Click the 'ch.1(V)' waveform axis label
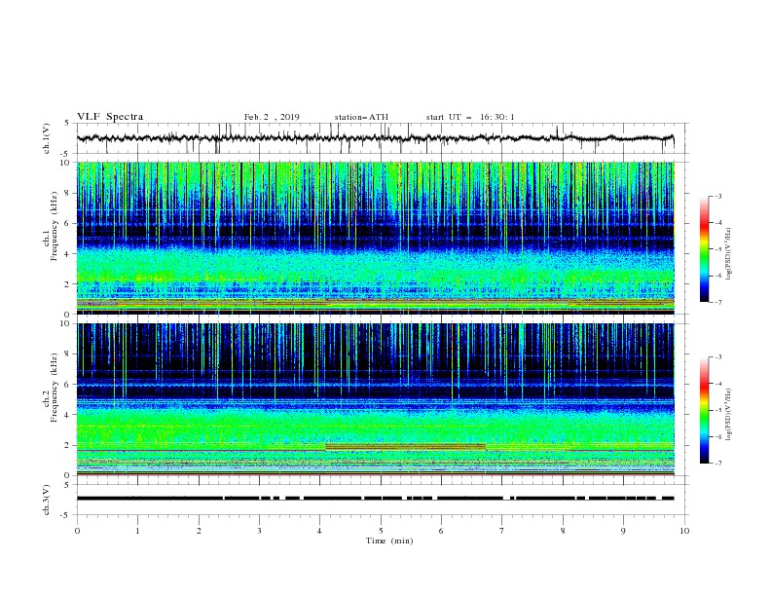The image size is (771, 596). click(47, 138)
